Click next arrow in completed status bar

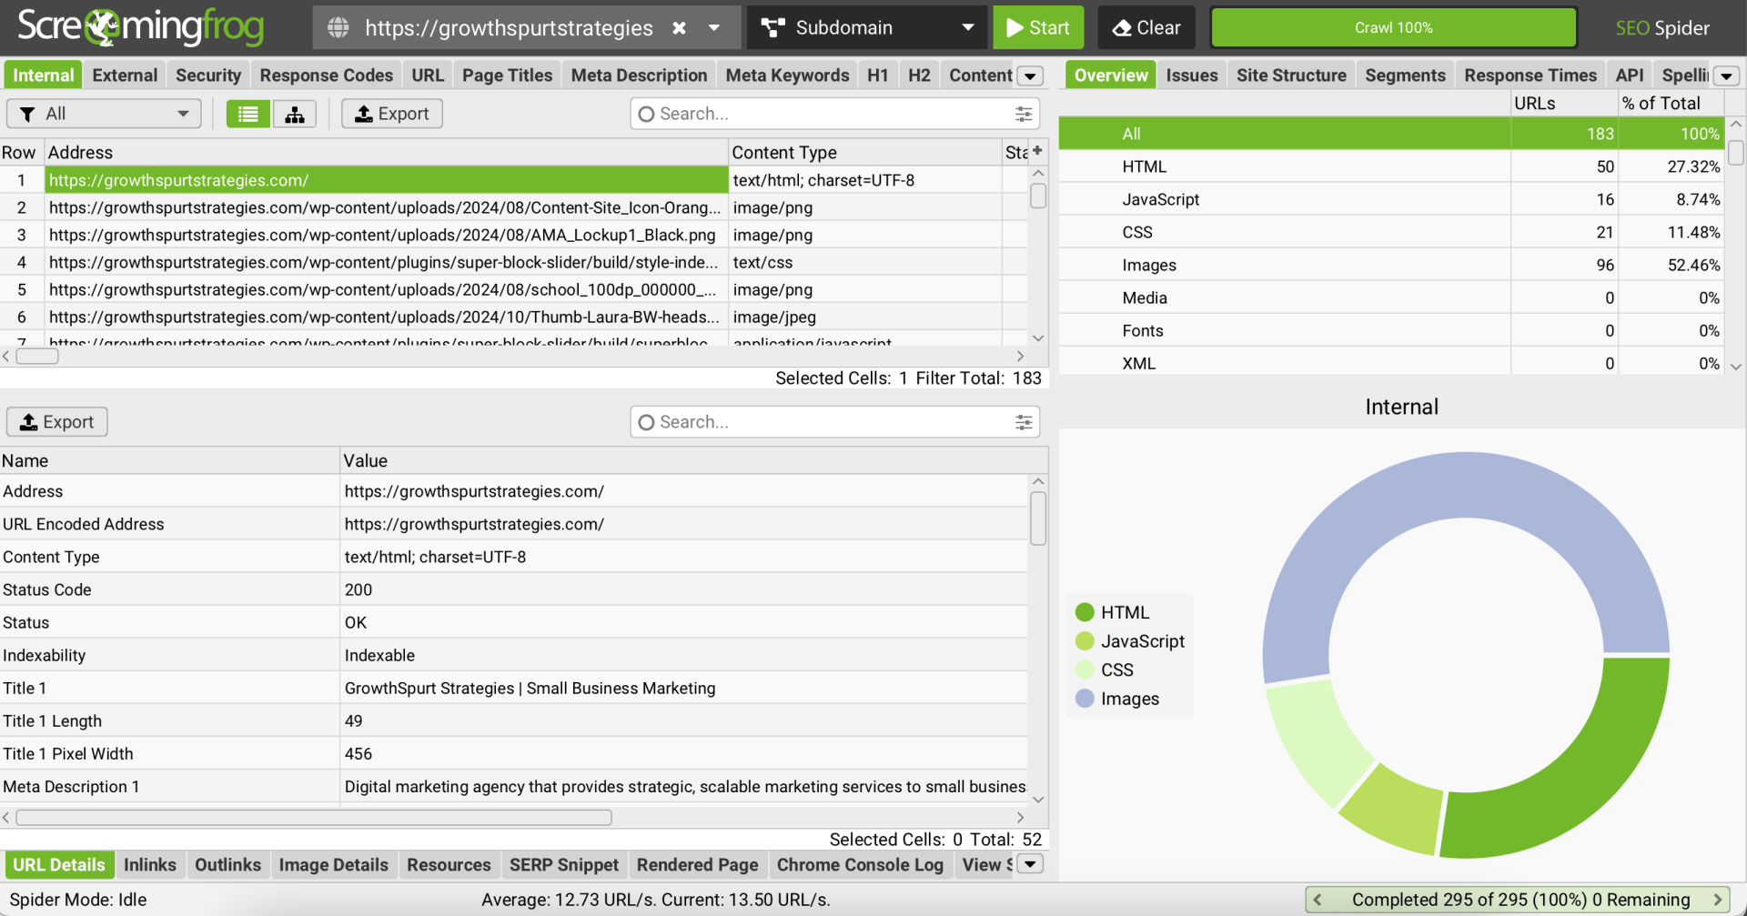[x=1718, y=900]
